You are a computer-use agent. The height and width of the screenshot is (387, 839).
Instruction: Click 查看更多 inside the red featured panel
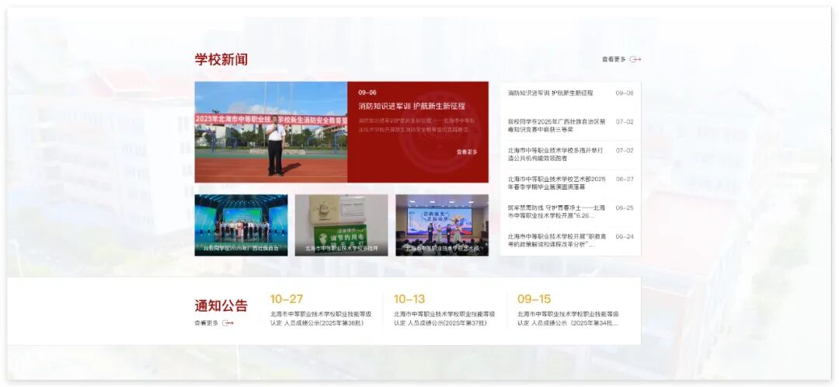click(x=467, y=152)
